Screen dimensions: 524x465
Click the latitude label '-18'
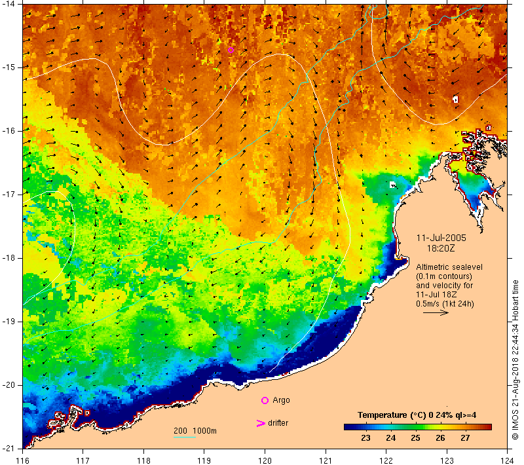[x=9, y=258]
